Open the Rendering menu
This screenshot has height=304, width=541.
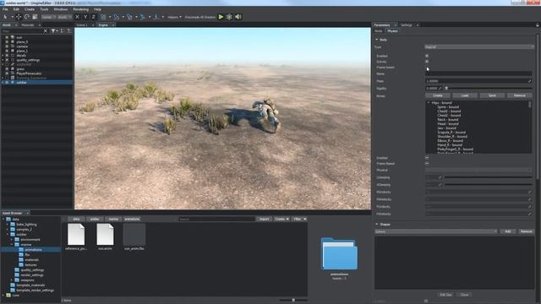point(81,9)
